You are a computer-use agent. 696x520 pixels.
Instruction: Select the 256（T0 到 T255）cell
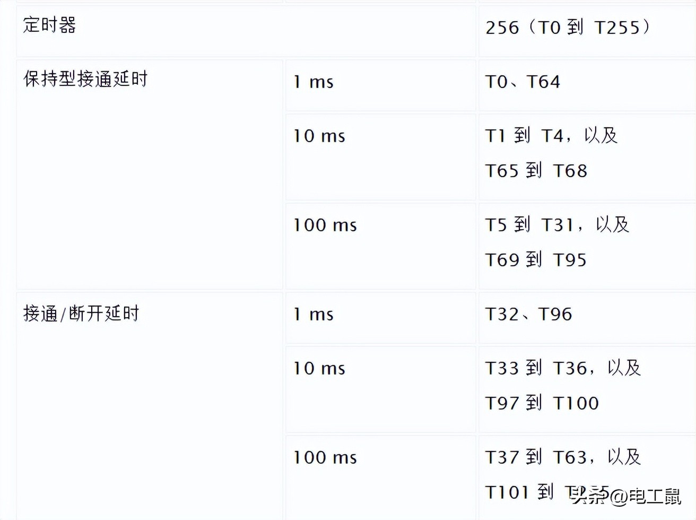(x=587, y=31)
